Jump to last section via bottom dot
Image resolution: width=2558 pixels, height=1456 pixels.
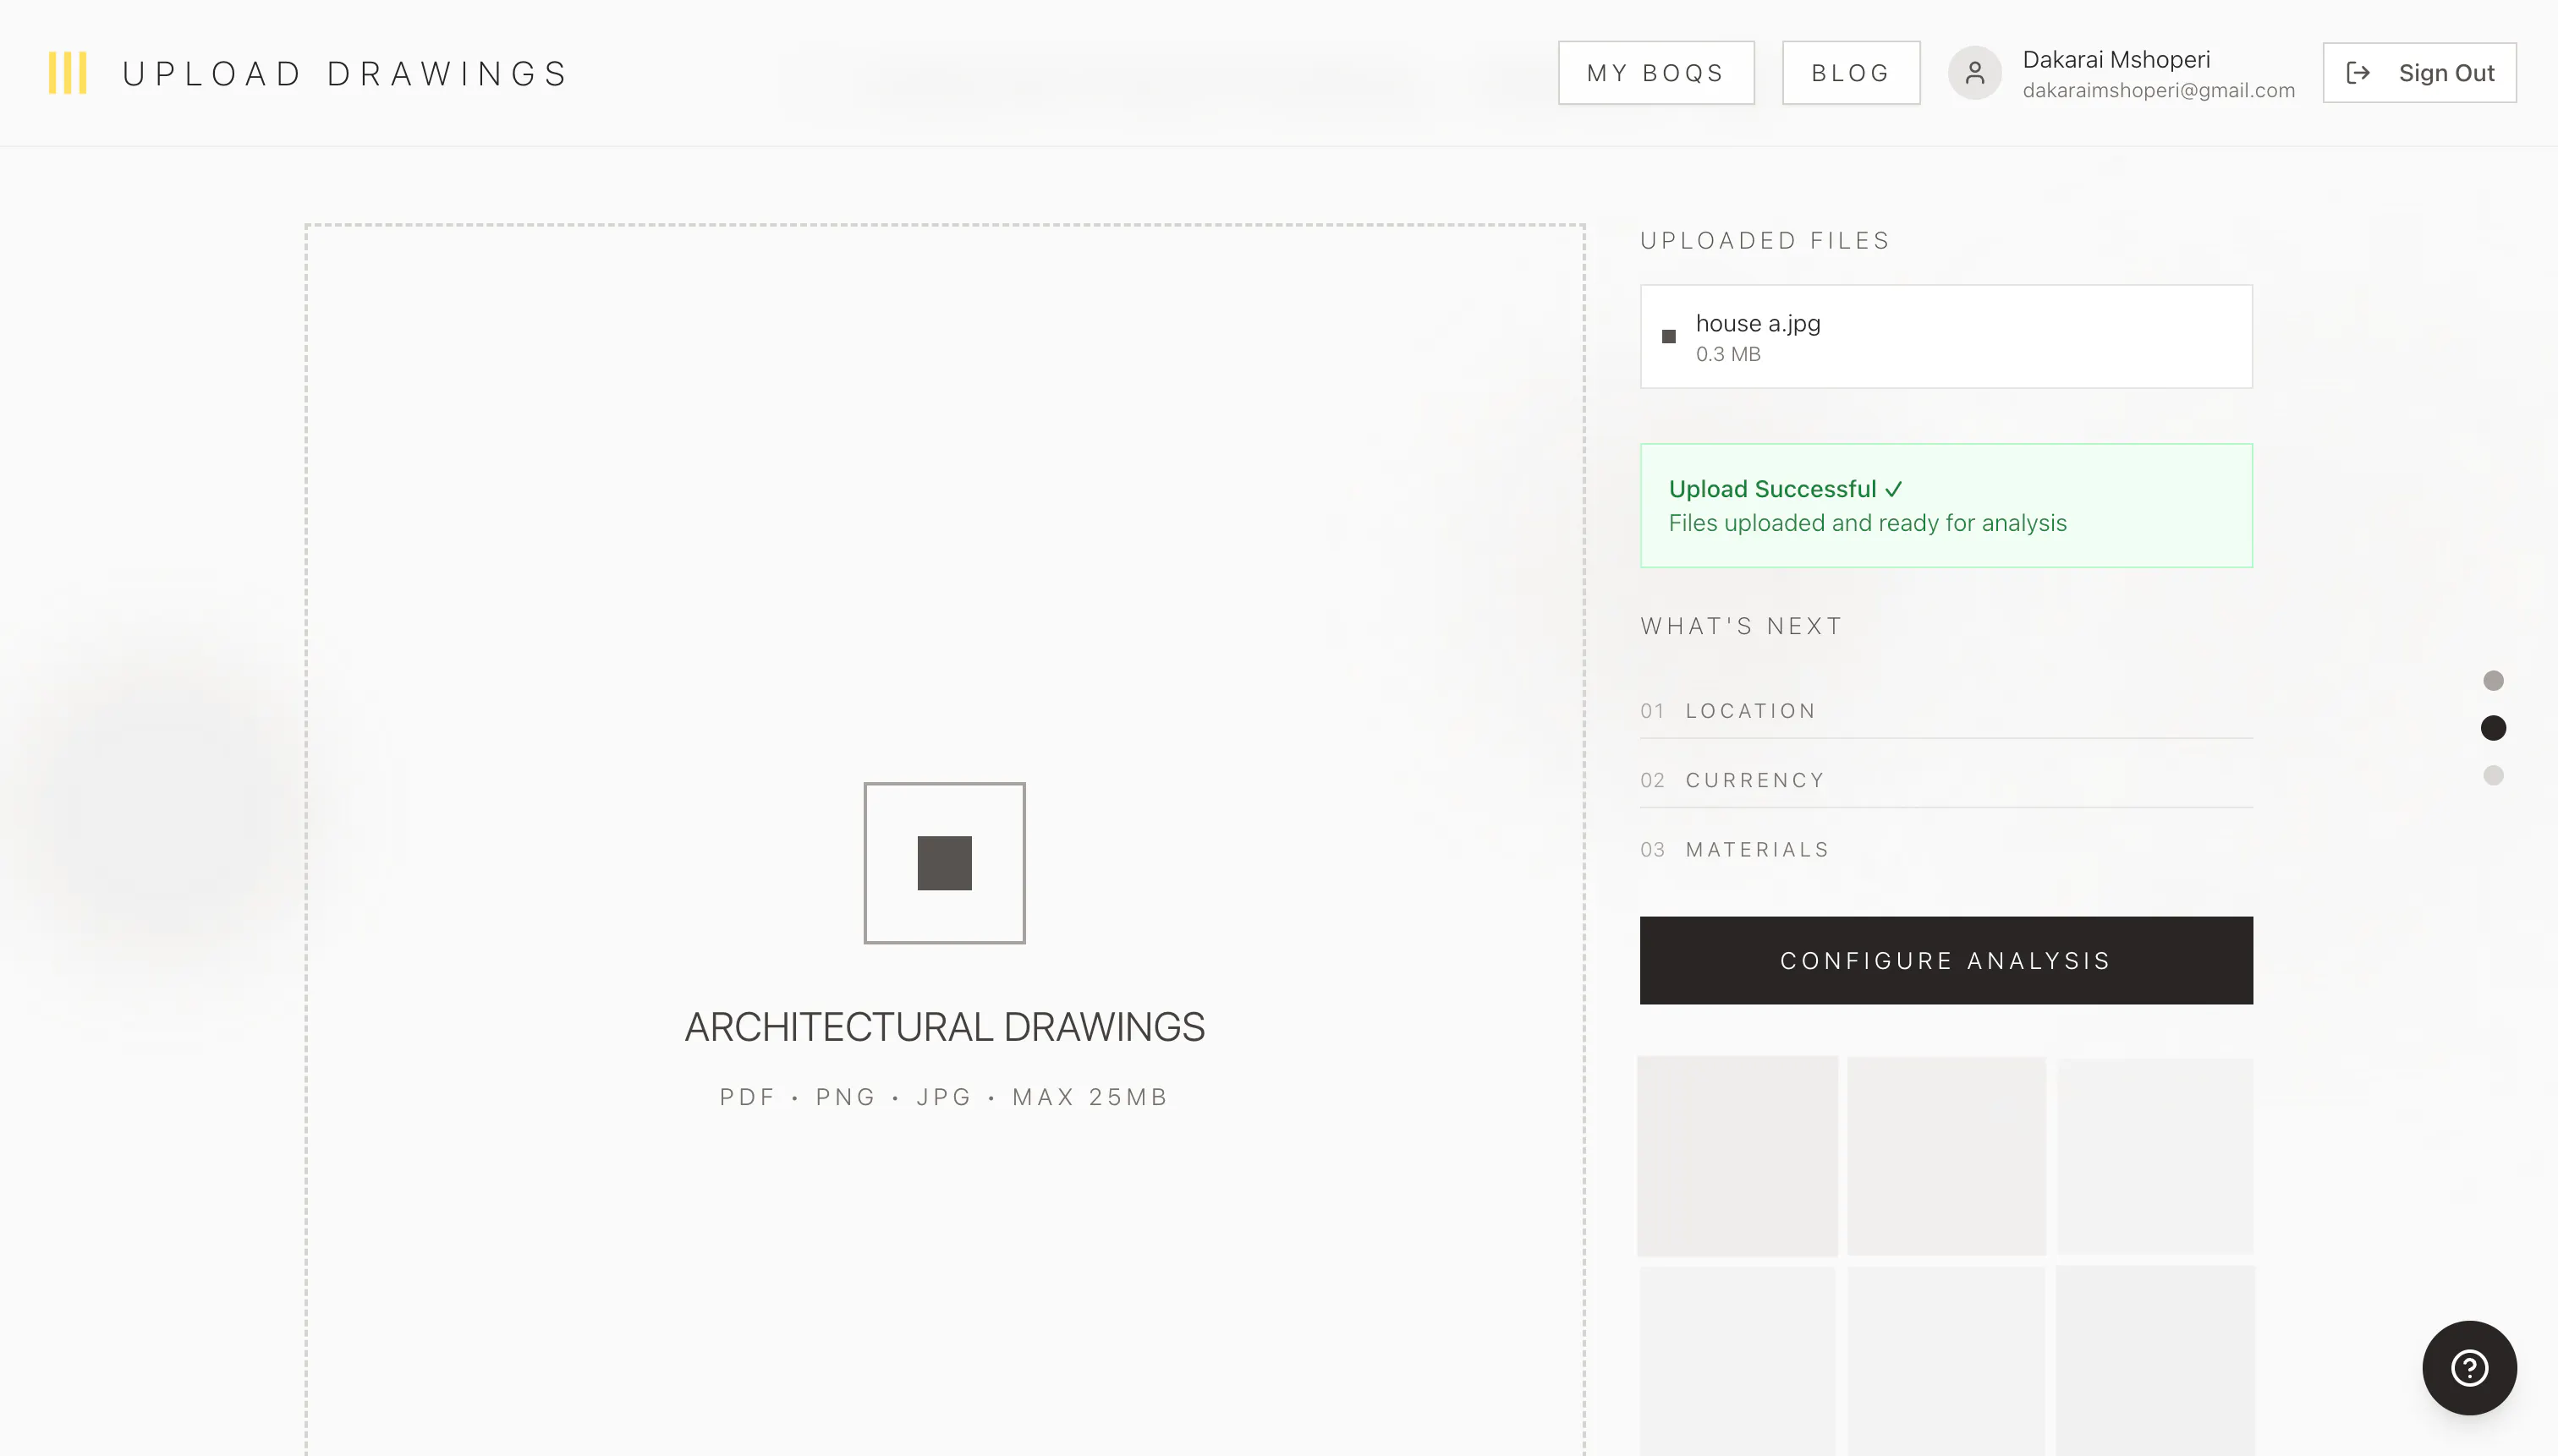[x=2493, y=776]
